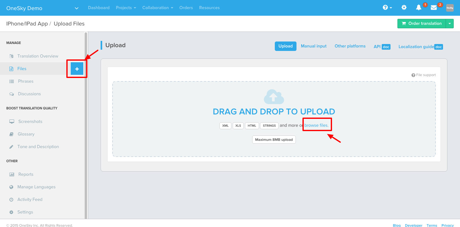View notifications bell icon

tap(418, 8)
